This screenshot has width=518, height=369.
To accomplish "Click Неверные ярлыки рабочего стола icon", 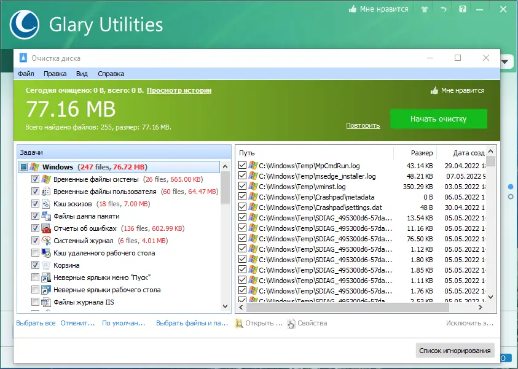I will coord(46,290).
